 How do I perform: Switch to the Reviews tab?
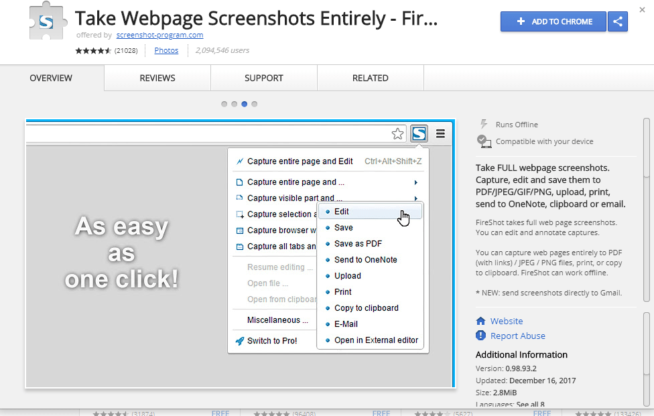point(157,78)
